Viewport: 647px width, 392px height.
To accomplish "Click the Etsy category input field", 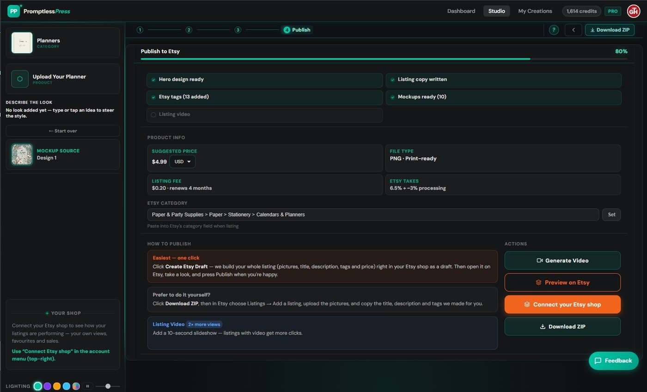I will pos(373,214).
